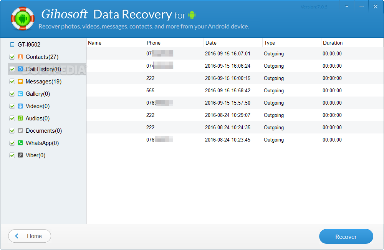The width and height of the screenshot is (384, 250).
Task: Open the title bar dropdown menu arrow
Action: (x=347, y=7)
